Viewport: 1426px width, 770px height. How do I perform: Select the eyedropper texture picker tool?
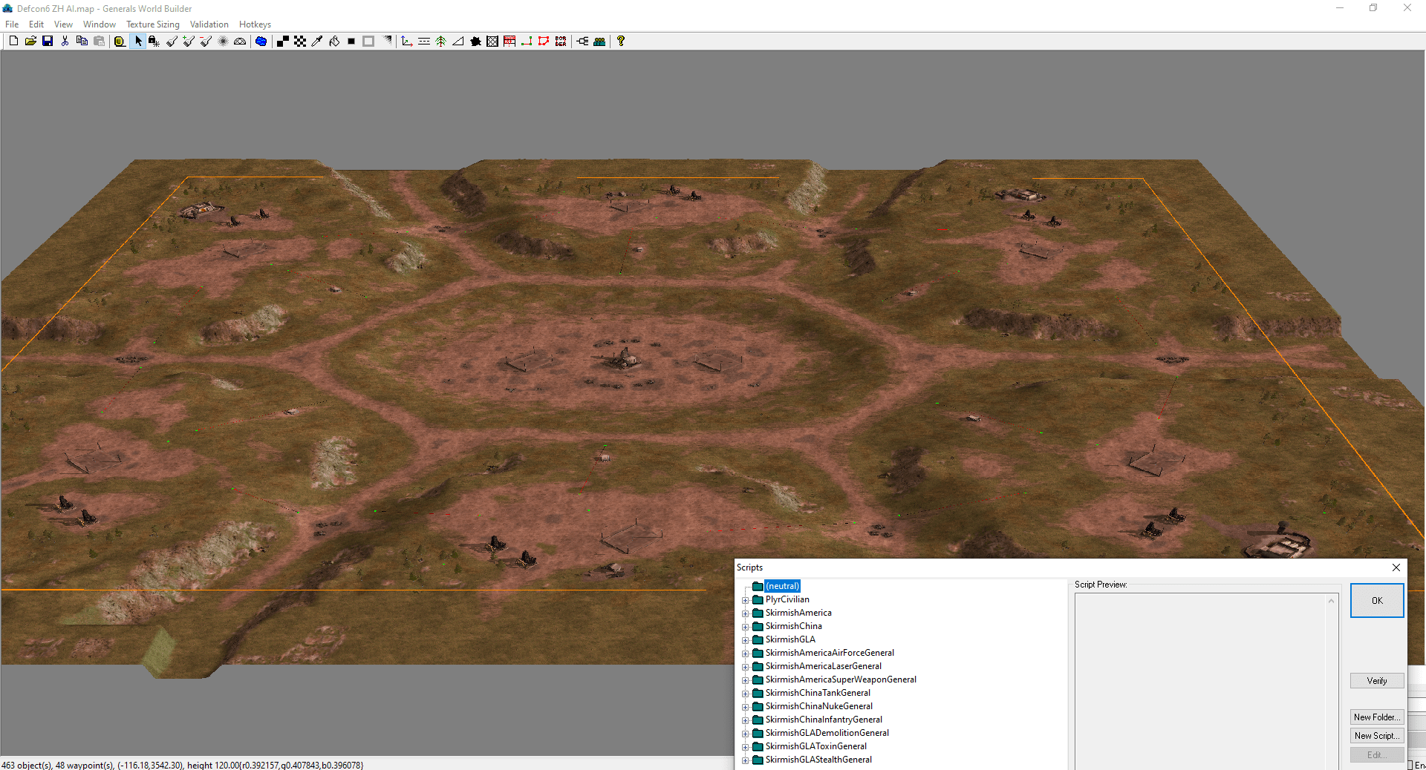[317, 42]
